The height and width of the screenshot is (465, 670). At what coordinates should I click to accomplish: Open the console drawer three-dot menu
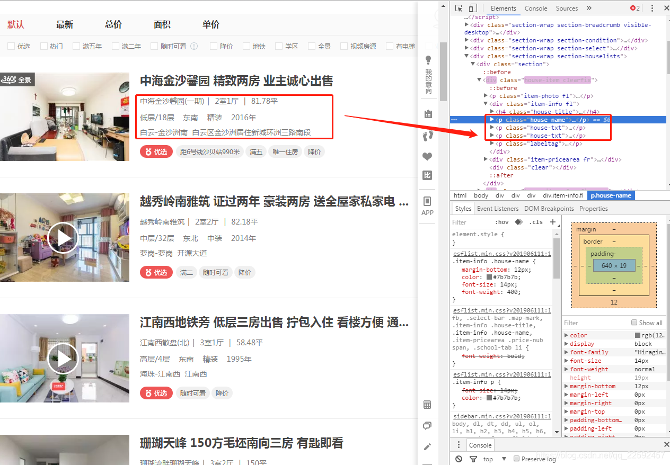coord(459,445)
